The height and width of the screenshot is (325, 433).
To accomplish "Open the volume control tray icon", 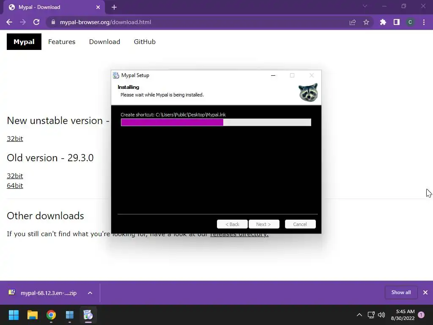I will point(381,315).
